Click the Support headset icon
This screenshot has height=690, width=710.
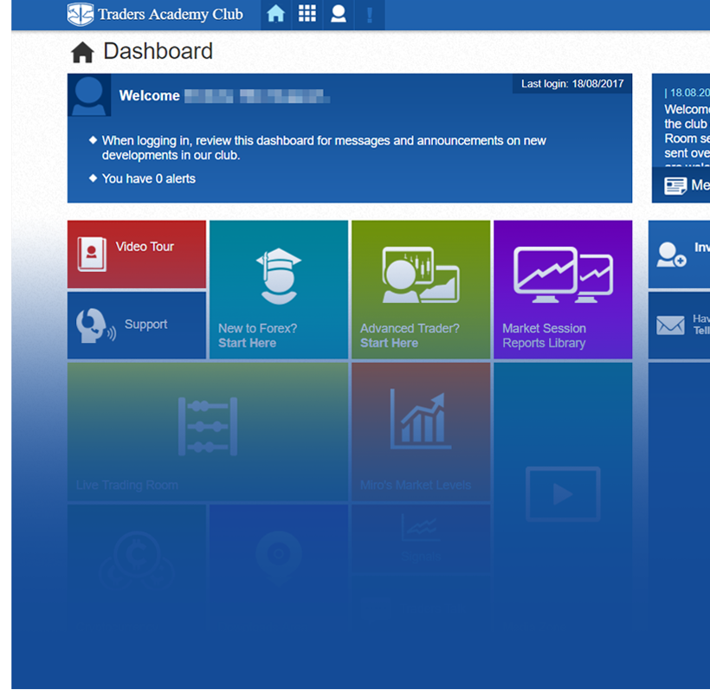[x=95, y=326]
